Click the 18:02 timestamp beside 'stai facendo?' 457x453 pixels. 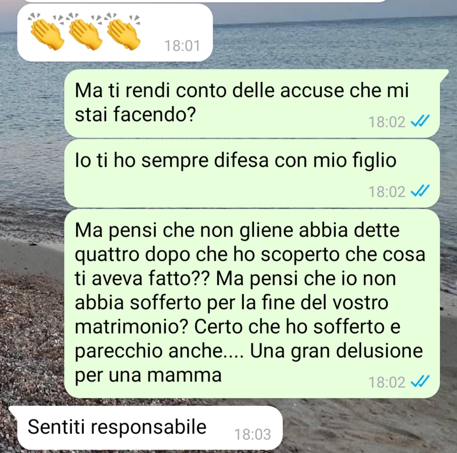click(387, 122)
